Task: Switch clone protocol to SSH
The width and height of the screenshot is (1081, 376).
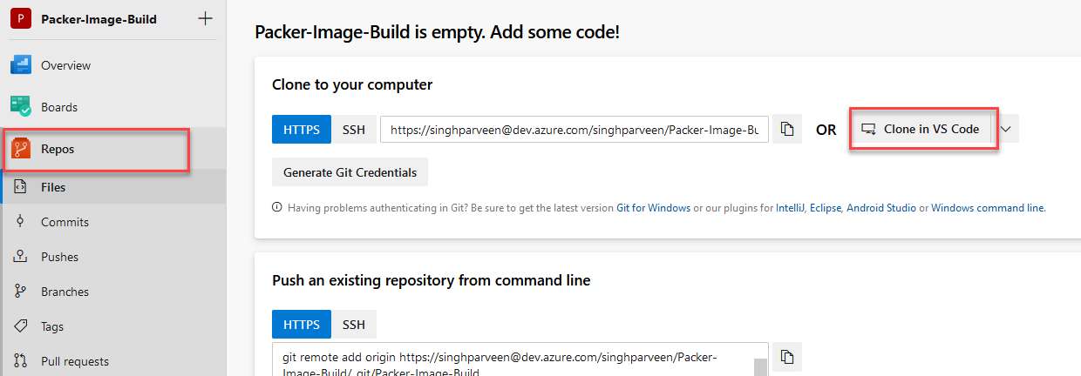Action: coord(354,130)
